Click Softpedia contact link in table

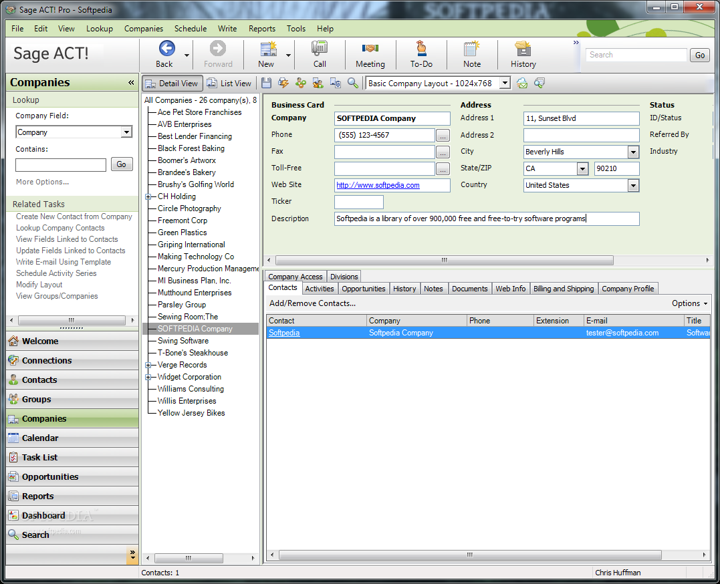(x=284, y=333)
